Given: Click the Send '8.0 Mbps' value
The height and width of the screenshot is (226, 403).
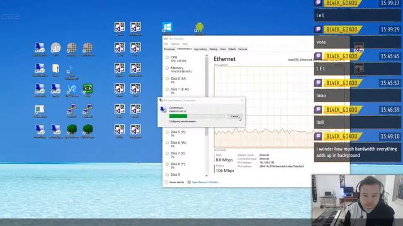Looking at the screenshot, I should tap(224, 160).
